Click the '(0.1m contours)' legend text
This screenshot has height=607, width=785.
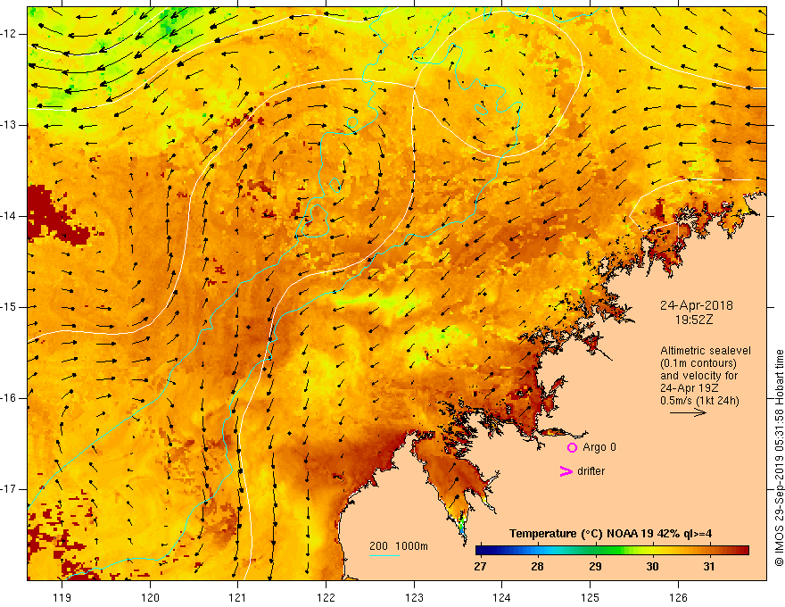tap(698, 363)
